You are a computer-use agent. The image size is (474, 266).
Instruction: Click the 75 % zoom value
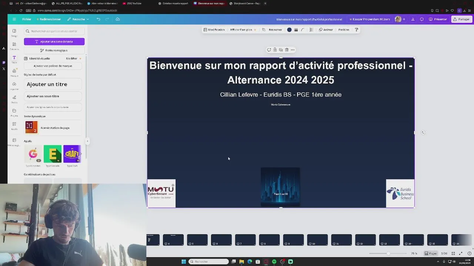pyautogui.click(x=414, y=253)
